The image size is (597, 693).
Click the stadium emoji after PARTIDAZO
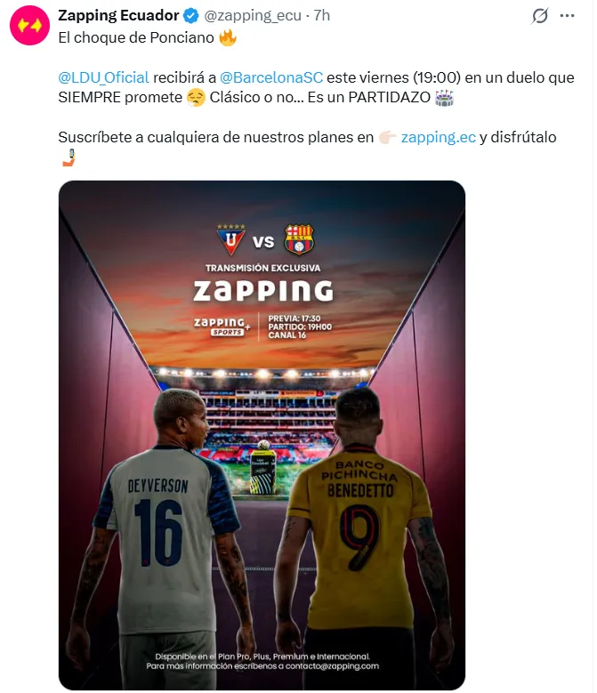point(444,97)
